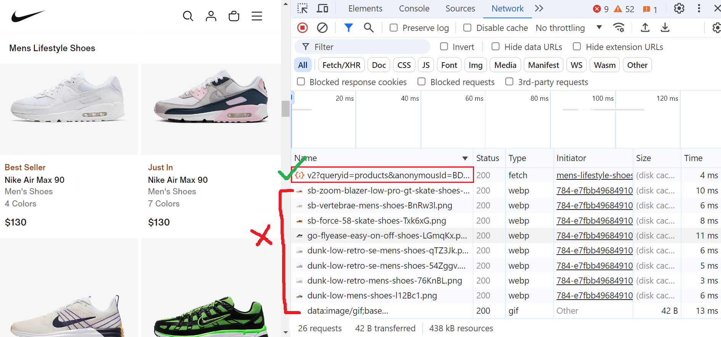Viewport: 721px width, 337px height.
Task: Filter requests by Font
Action: [449, 65]
